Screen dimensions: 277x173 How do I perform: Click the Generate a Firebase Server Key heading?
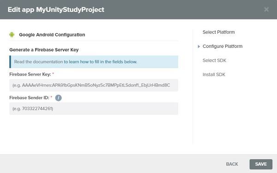point(44,50)
